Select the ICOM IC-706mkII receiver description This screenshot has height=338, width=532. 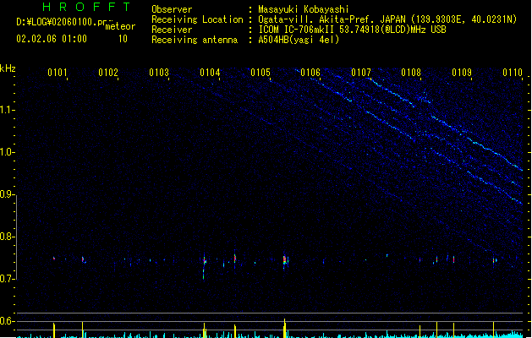352,30
